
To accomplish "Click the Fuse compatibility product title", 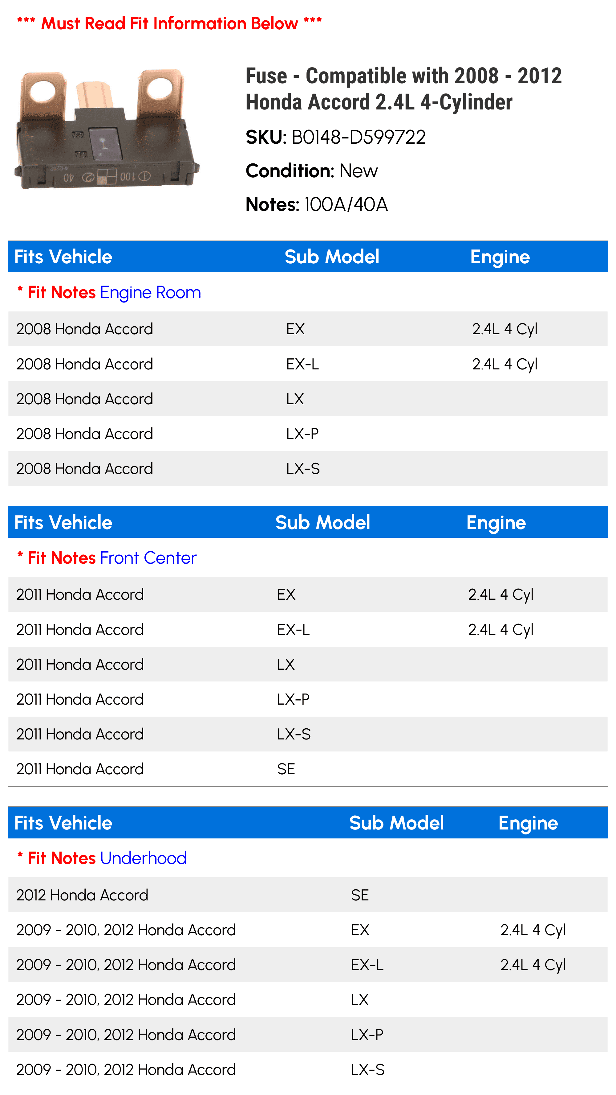I will [x=403, y=89].
